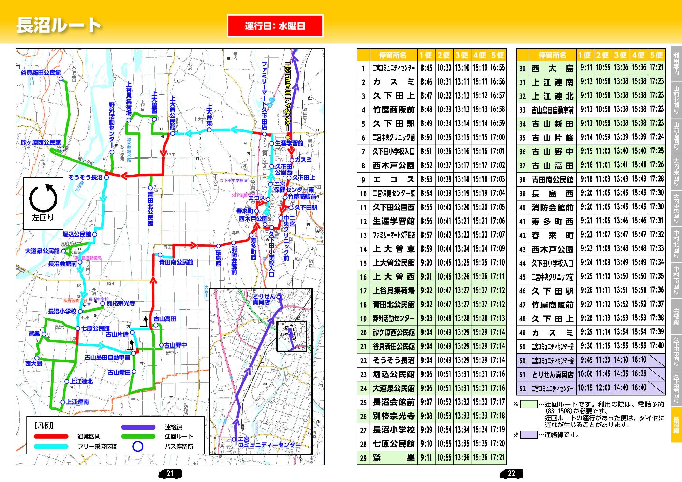Click the 谷貝新田公民館 bus stop marker
This screenshot has width=682, height=482.
tap(61, 79)
